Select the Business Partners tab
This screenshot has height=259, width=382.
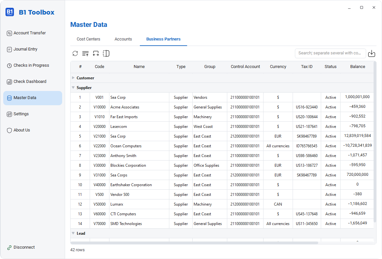pos(163,39)
